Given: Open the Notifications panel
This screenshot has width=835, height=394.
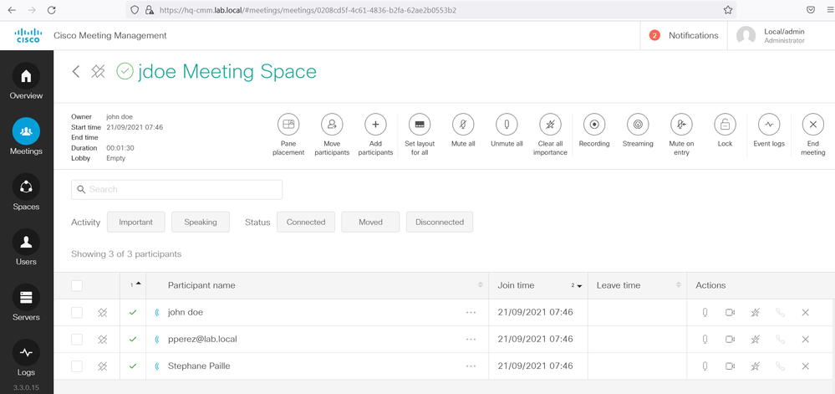Looking at the screenshot, I should click(684, 36).
